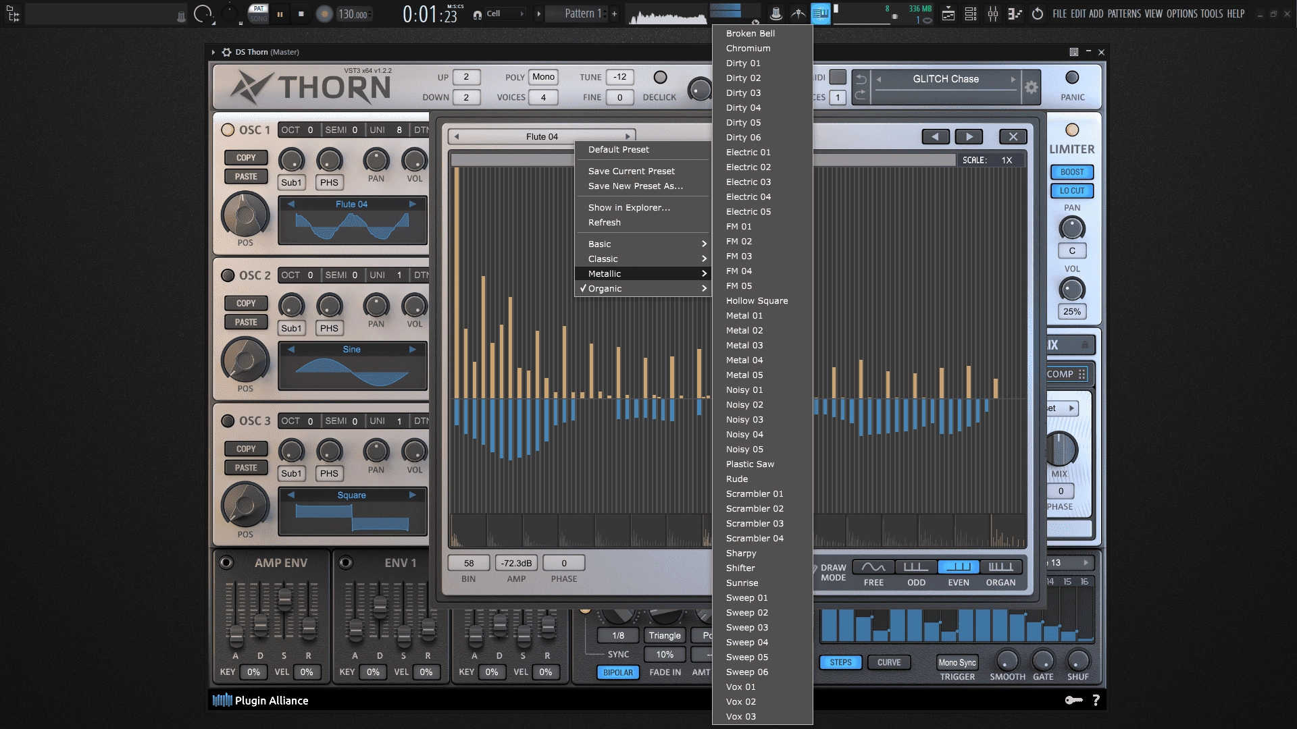Toggle OSC 2 power button

point(228,275)
